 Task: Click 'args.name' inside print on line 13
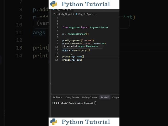click(x=76, y=57)
